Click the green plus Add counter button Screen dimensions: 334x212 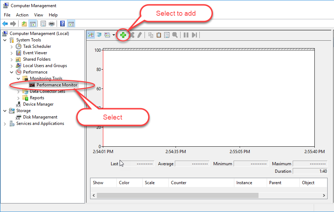[123, 35]
